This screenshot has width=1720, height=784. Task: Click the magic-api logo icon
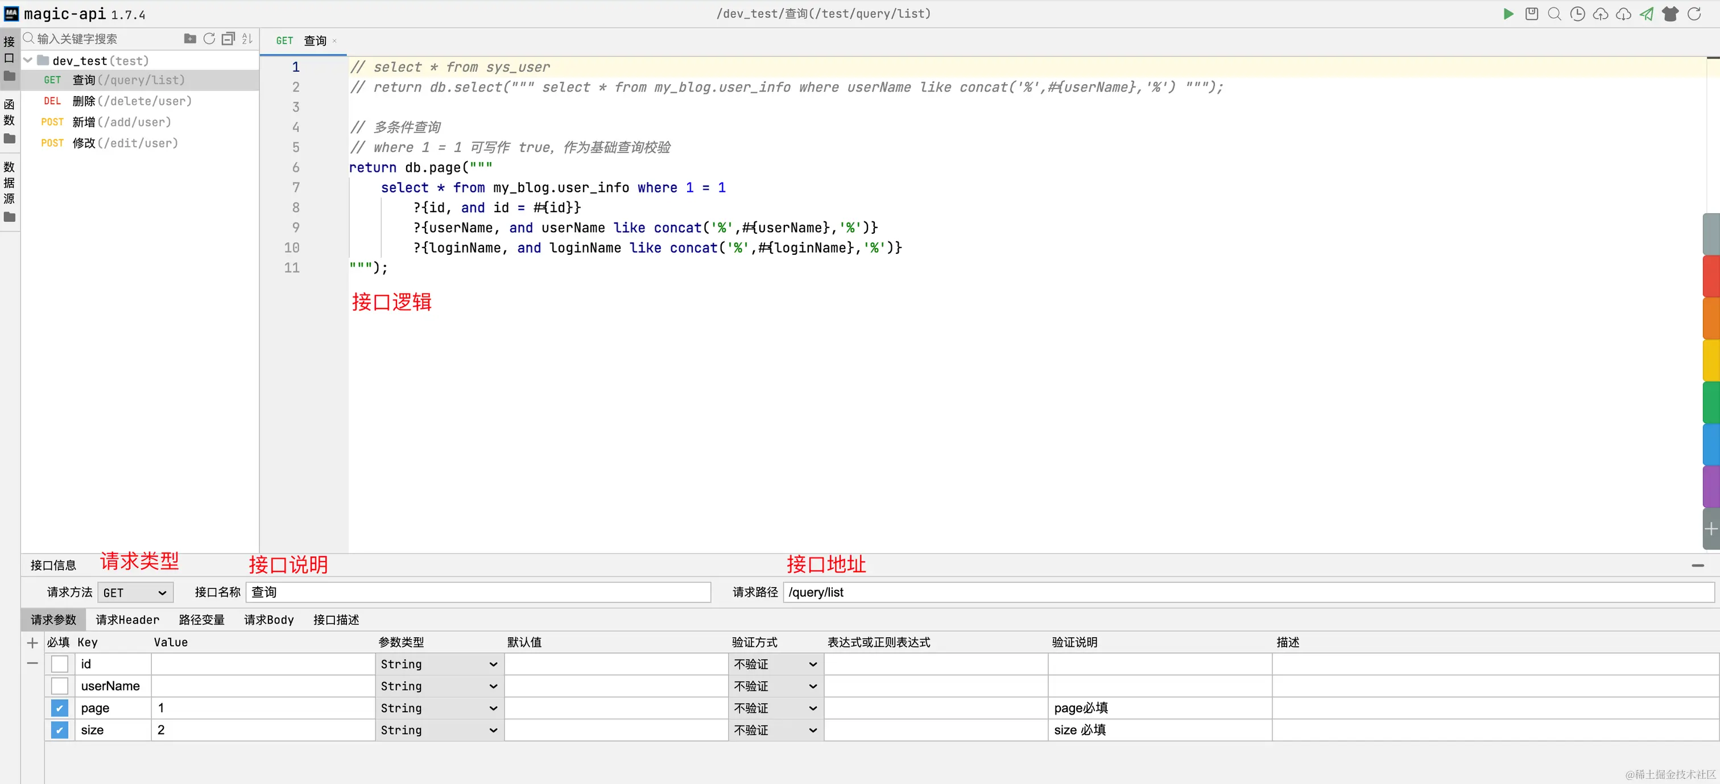(x=11, y=13)
